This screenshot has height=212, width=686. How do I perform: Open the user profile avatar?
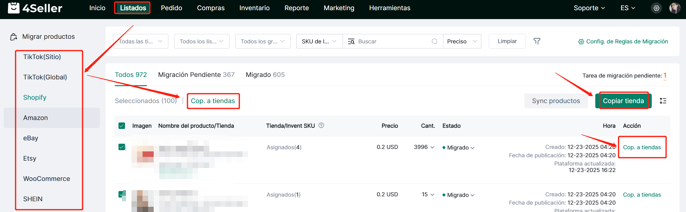tap(675, 8)
